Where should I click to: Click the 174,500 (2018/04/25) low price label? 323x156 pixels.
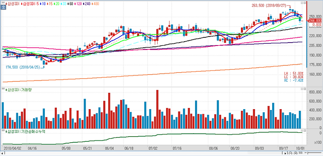click(23, 67)
